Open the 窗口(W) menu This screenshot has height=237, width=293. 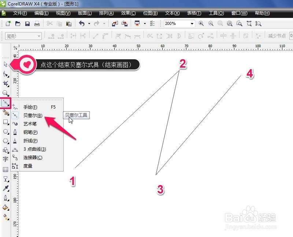(x=239, y=13)
